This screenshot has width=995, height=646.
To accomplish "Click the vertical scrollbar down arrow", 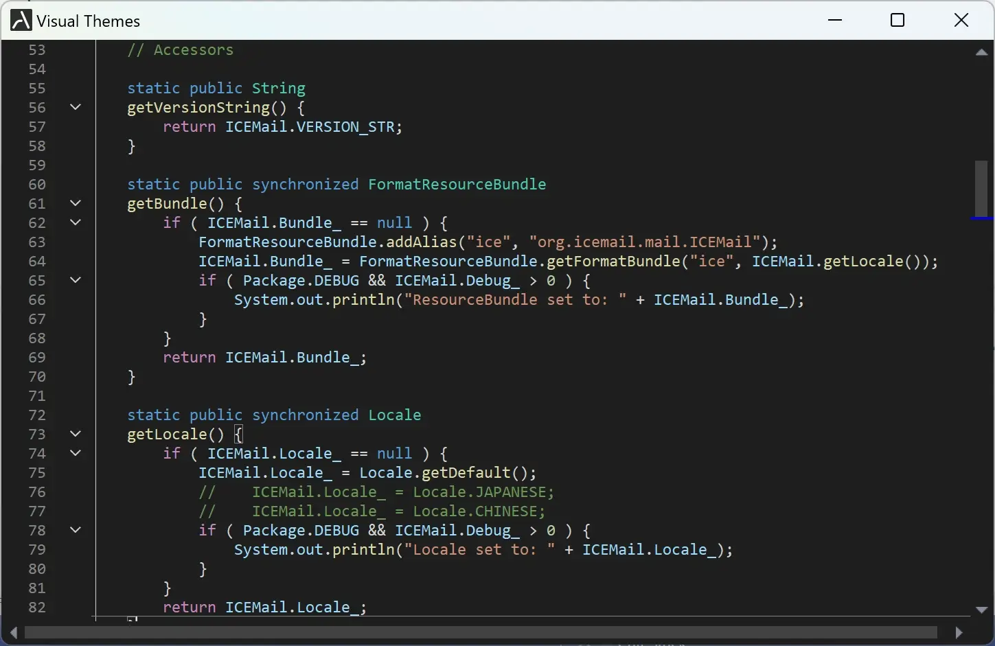I will pyautogui.click(x=981, y=610).
